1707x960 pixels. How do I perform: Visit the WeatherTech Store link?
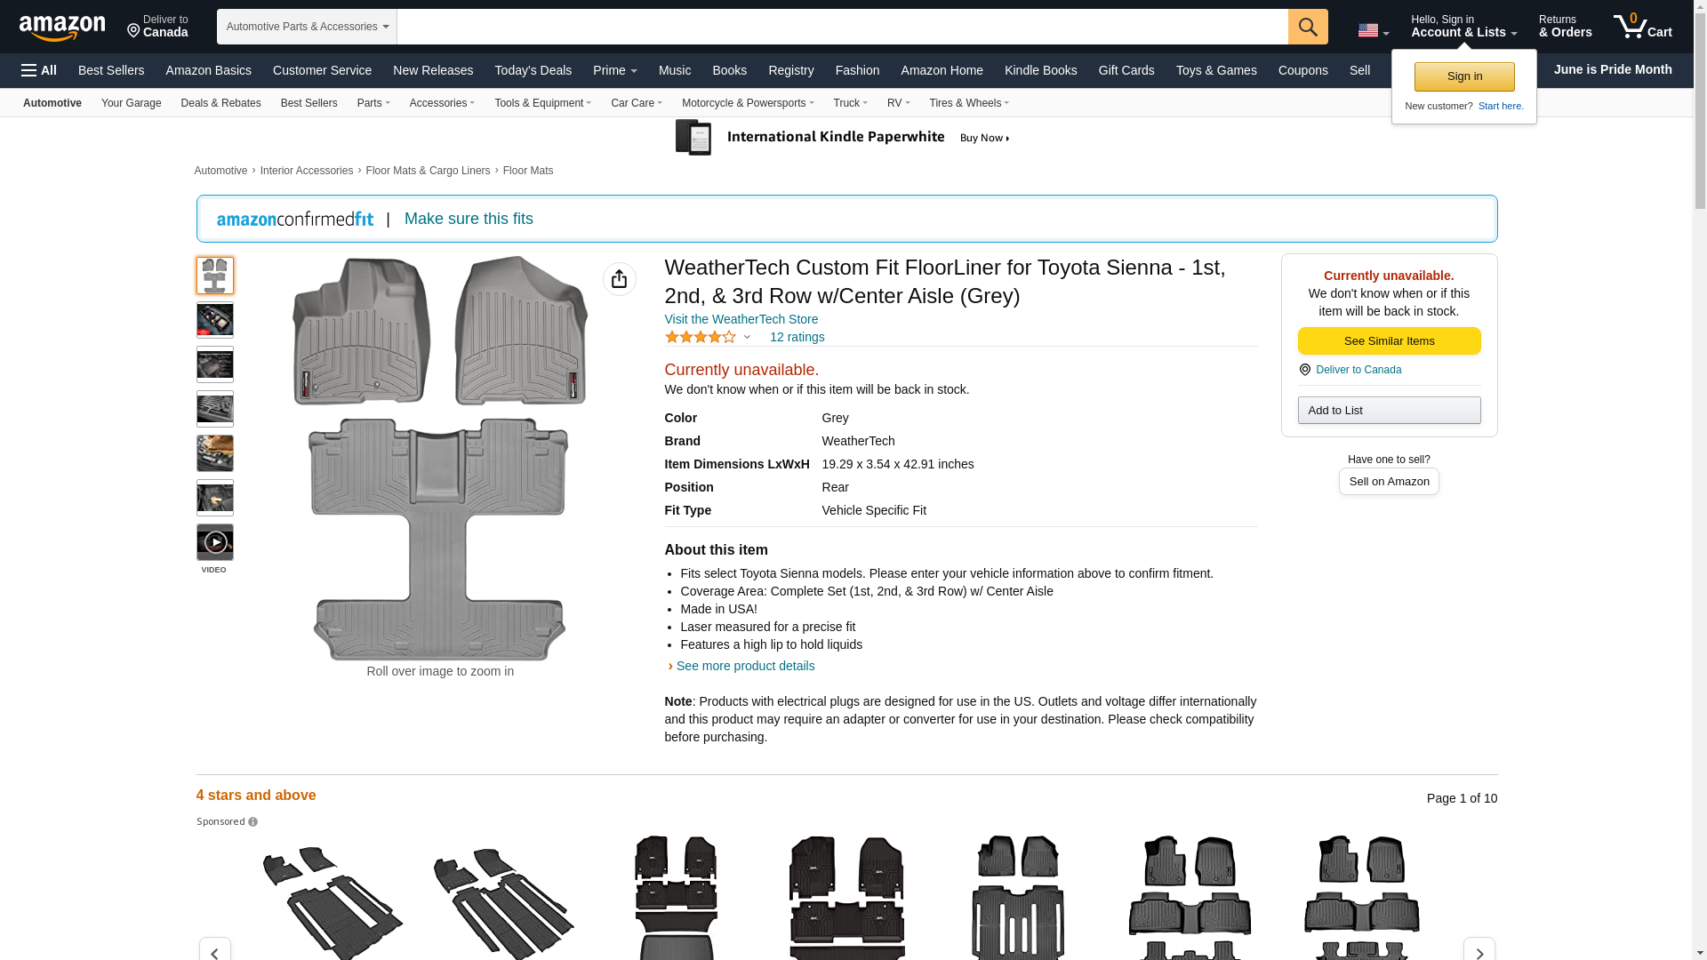click(x=741, y=319)
